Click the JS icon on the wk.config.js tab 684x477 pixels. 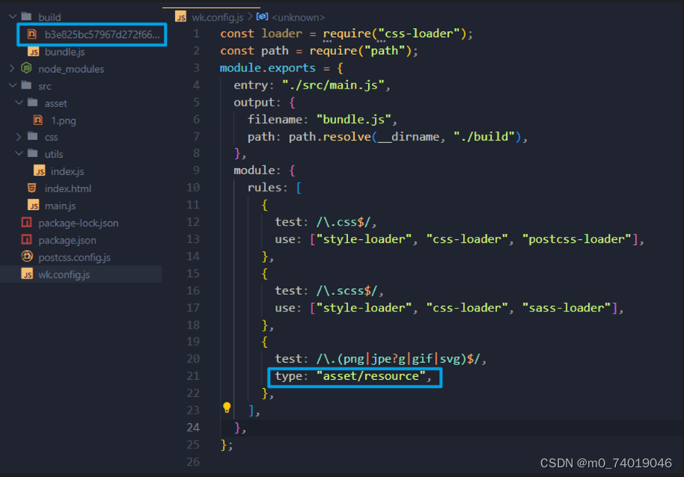click(180, 16)
